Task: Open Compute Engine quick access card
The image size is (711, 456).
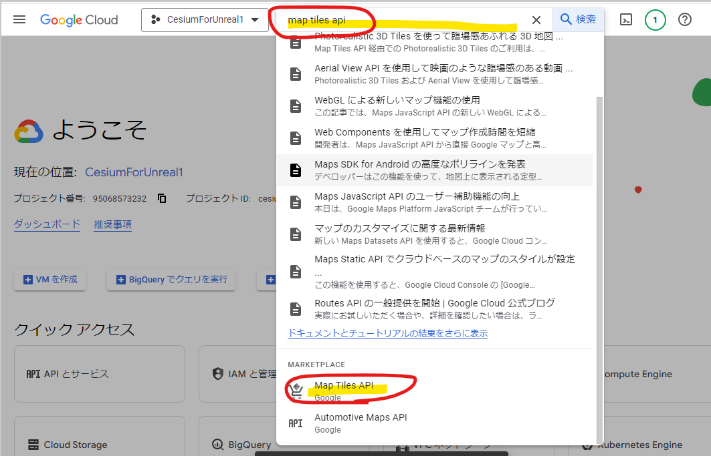Action: [x=657, y=374]
